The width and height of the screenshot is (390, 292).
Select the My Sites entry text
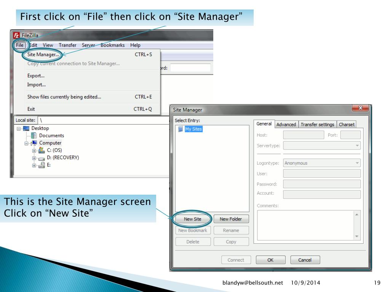click(x=193, y=129)
